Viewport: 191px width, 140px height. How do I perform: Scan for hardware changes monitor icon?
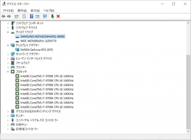tap(45, 16)
